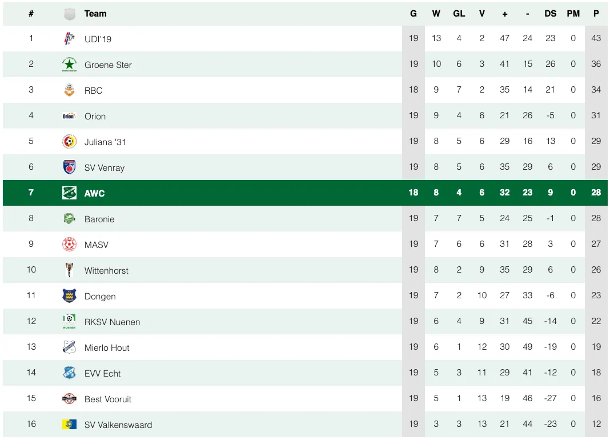Click the Best Vooruit club badge
This screenshot has height=440, width=610.
pos(69,399)
